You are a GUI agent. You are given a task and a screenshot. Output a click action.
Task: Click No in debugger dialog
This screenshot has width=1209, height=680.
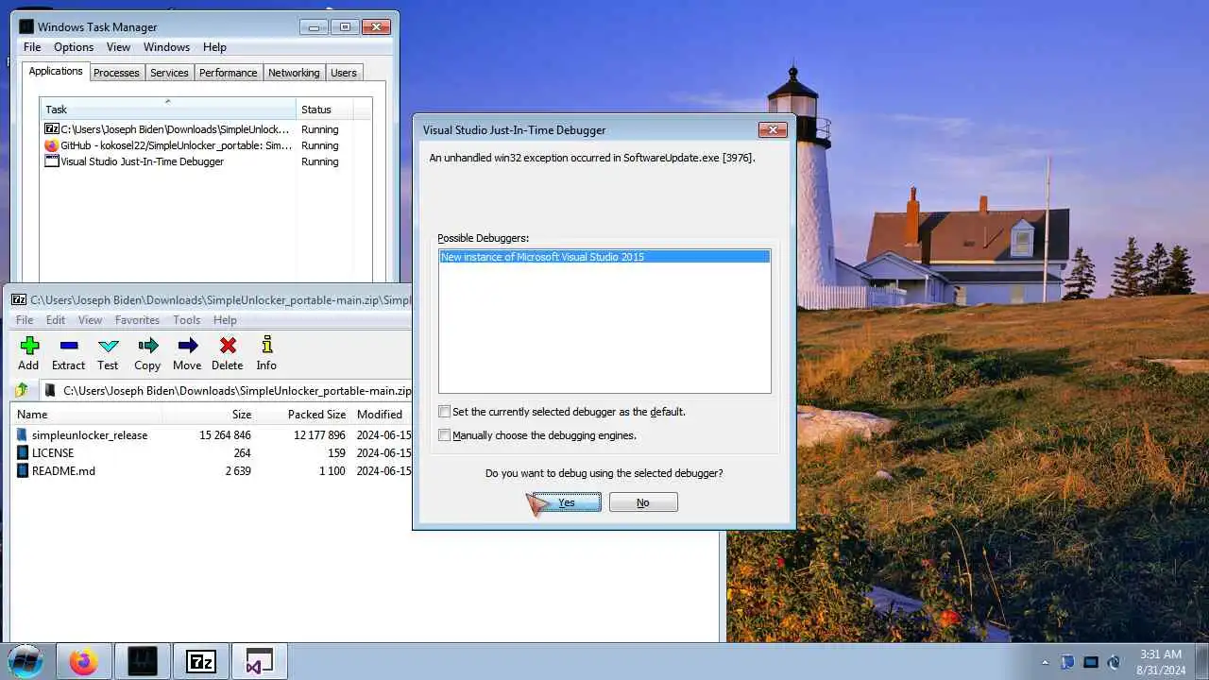[643, 502]
